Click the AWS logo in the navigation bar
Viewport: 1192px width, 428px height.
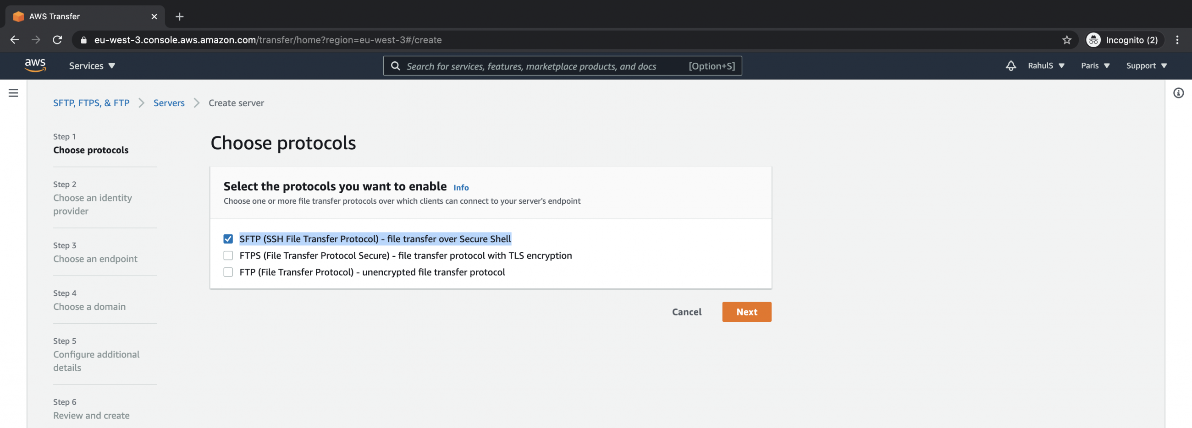35,65
